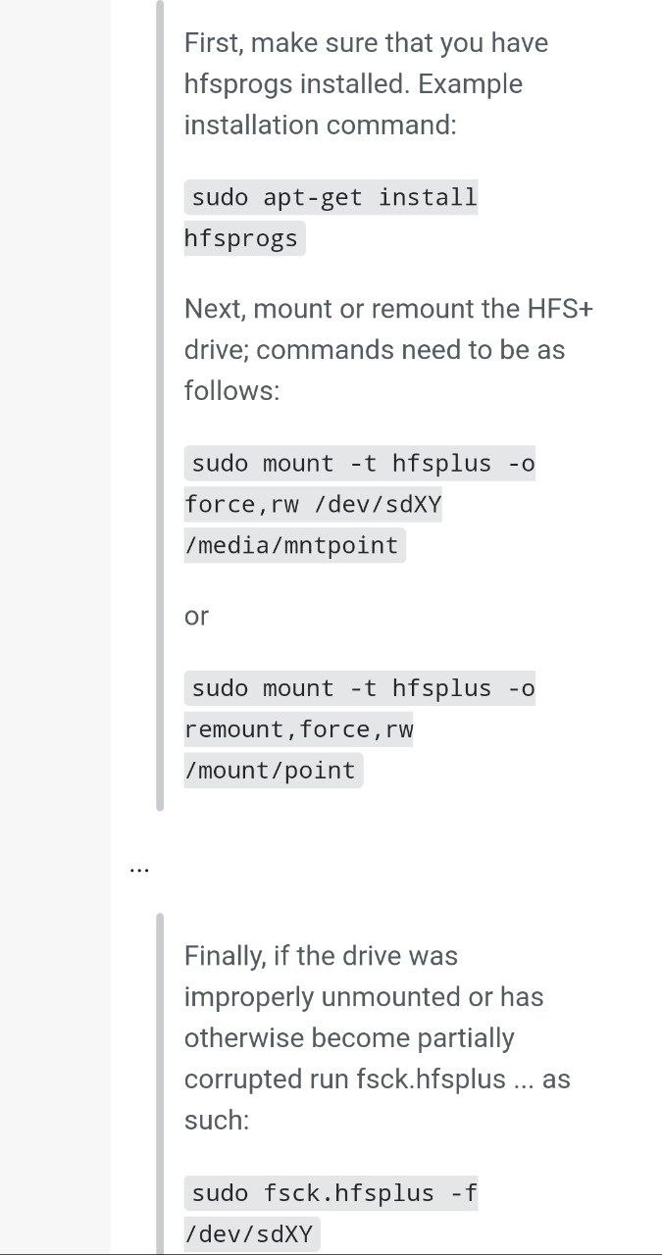Click the "remount,force,rw" code line
The height and width of the screenshot is (1255, 662).
[298, 729]
